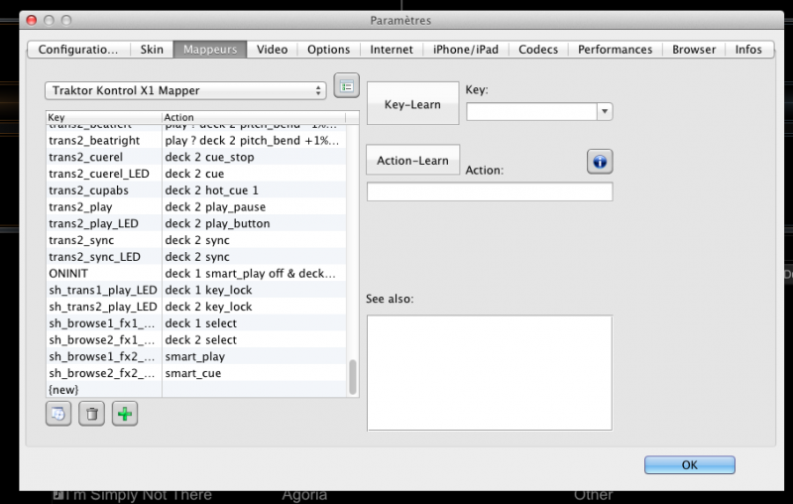Select the trans2_cuerel mapping row
The height and width of the screenshot is (504, 793).
click(x=196, y=157)
